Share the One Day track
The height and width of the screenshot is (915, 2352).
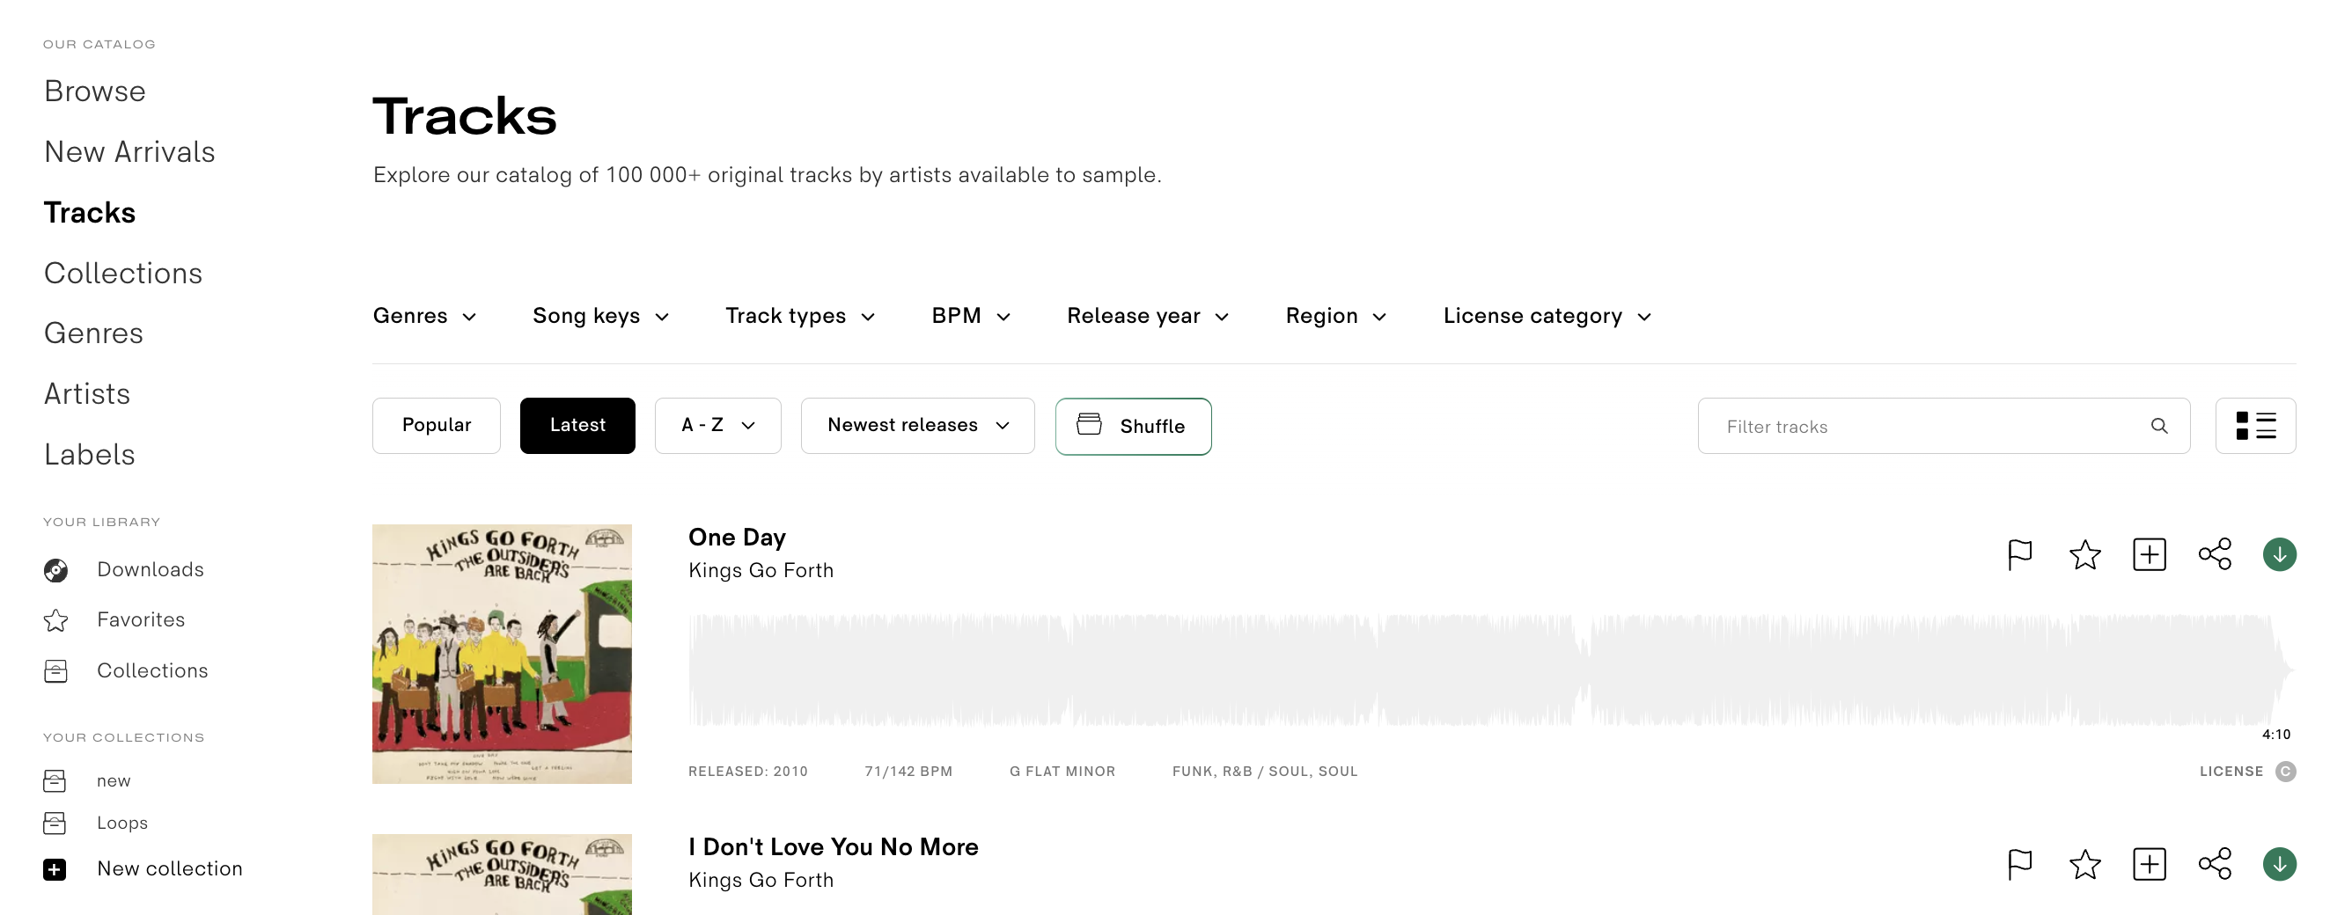coord(2214,553)
